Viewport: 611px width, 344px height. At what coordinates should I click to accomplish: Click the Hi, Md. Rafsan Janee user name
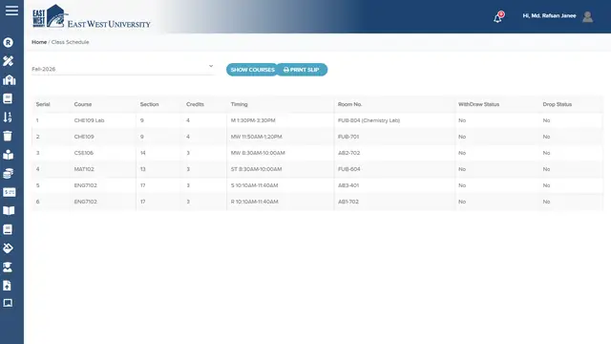tap(549, 16)
